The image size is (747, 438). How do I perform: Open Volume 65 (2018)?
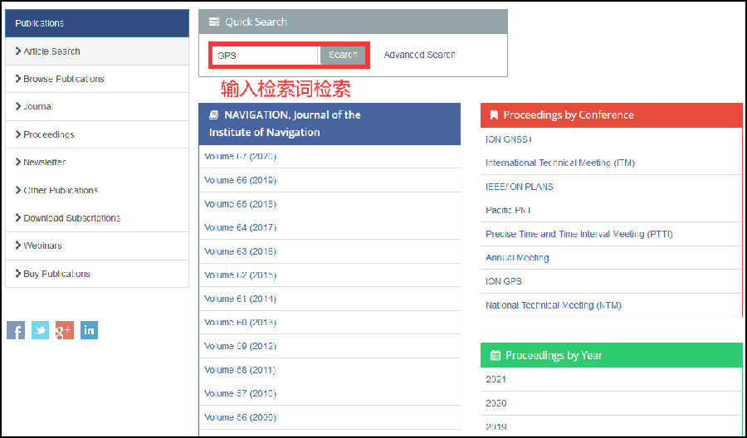(240, 204)
